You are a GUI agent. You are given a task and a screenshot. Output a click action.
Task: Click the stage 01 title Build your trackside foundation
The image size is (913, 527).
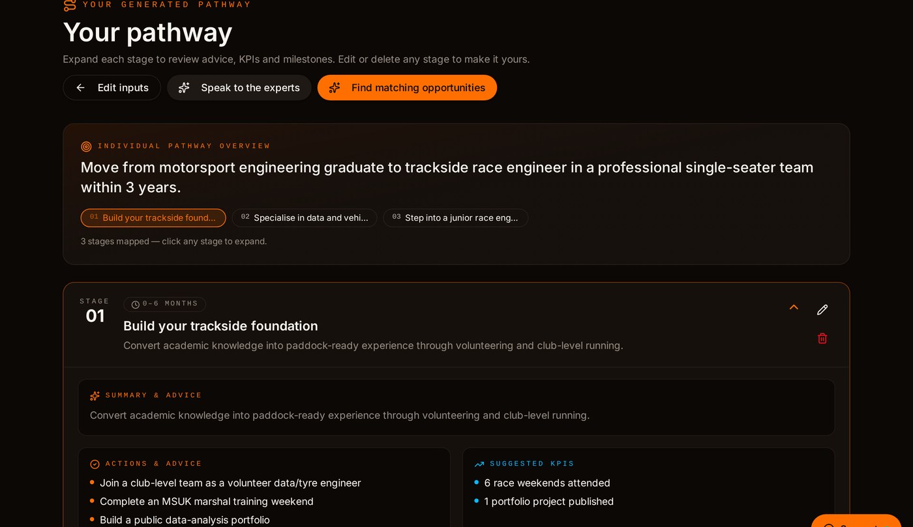pos(220,326)
